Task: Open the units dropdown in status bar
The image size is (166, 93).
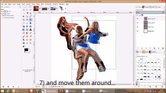Action: click(44, 87)
